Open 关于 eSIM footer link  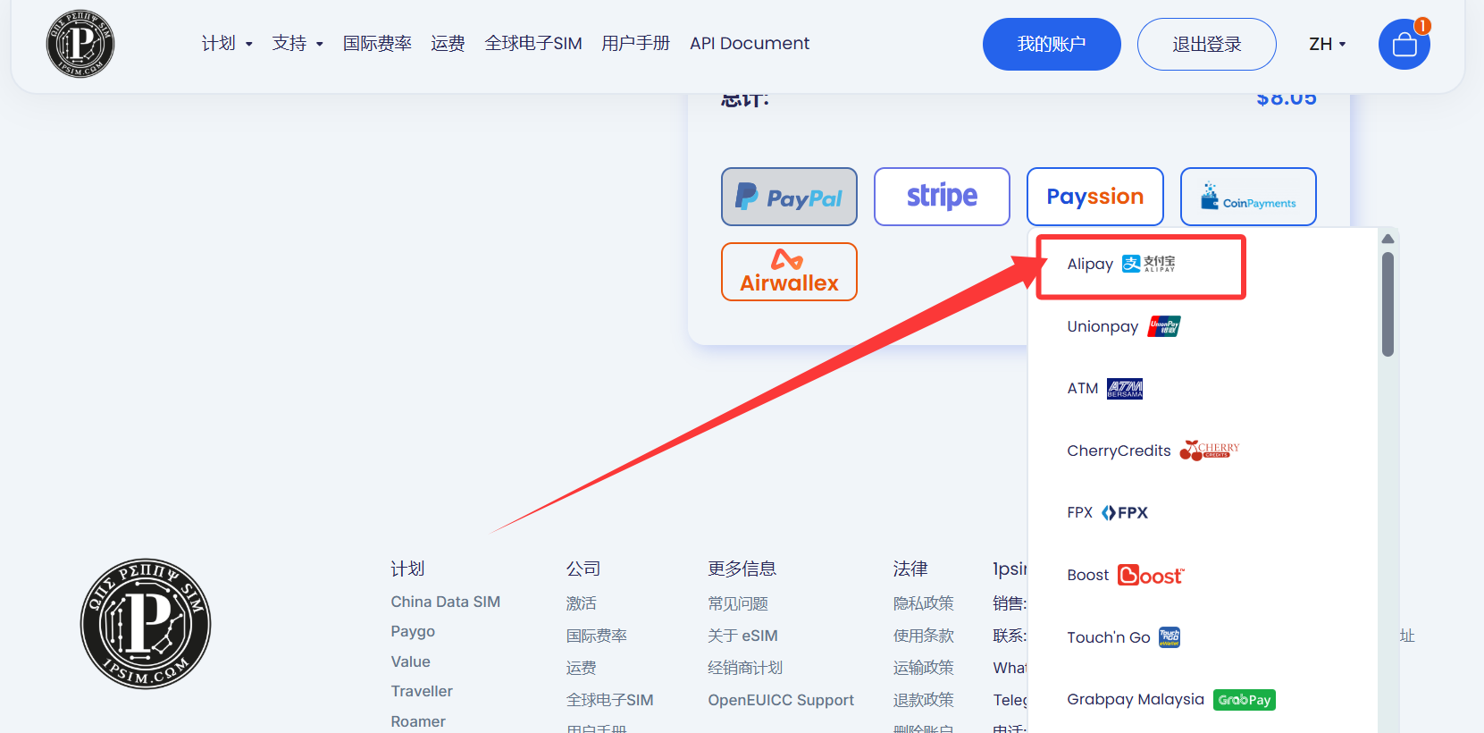tap(742, 636)
